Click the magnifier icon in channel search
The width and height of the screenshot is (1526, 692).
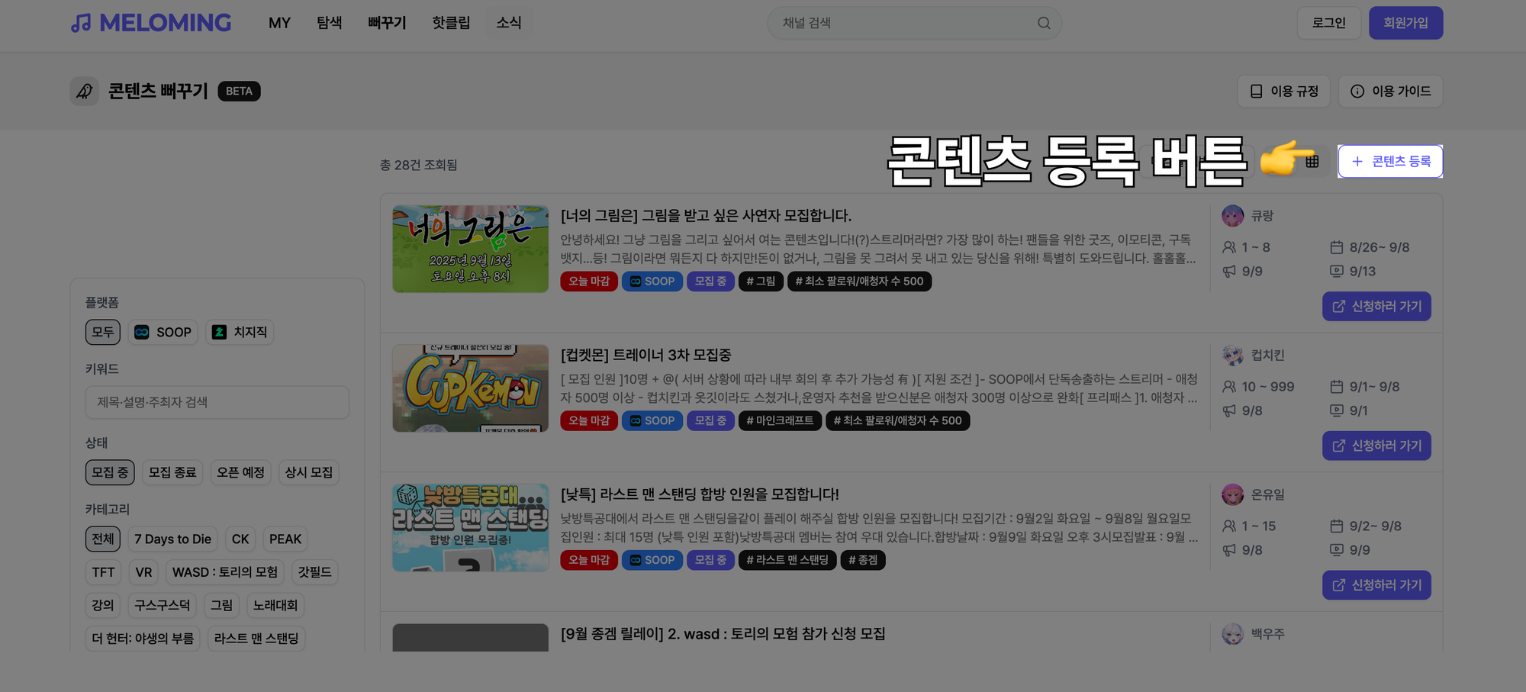1044,23
